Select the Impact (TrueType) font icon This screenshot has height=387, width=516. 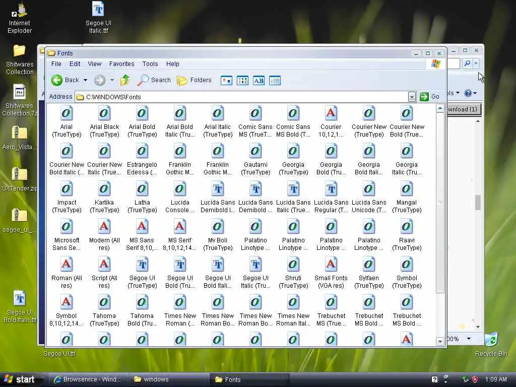tap(66, 189)
